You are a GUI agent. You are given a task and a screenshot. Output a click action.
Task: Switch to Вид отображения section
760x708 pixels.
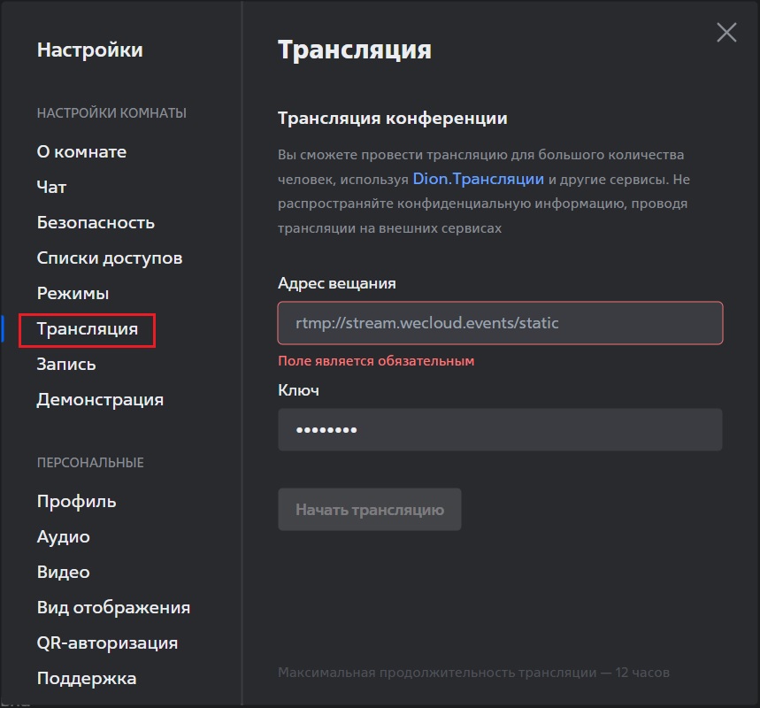(x=113, y=607)
